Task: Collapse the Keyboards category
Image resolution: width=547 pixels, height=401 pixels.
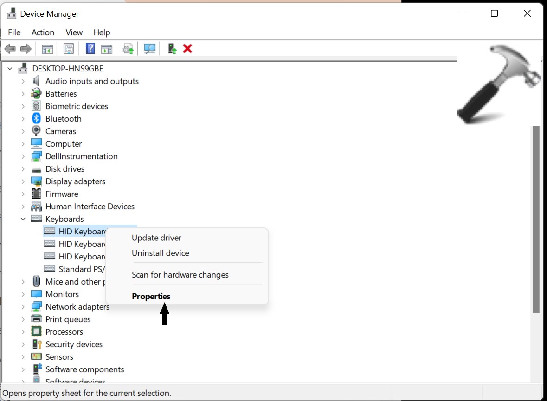Action: tap(23, 219)
